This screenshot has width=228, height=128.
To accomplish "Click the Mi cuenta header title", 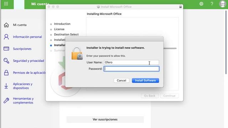I will [40, 4].
